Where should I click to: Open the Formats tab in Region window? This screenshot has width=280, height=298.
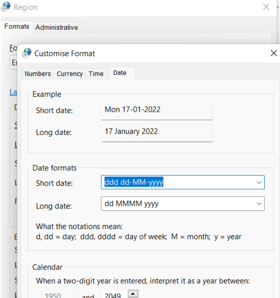tap(17, 26)
